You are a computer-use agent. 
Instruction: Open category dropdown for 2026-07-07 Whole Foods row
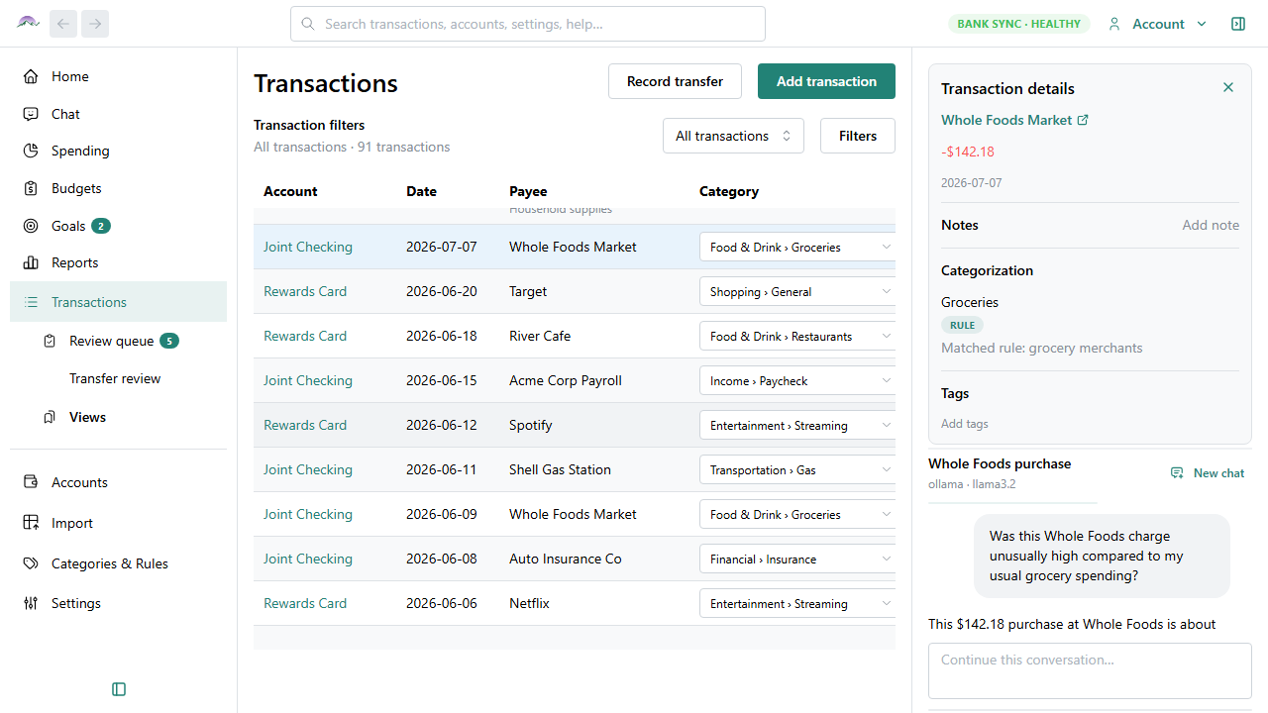pyautogui.click(x=797, y=247)
